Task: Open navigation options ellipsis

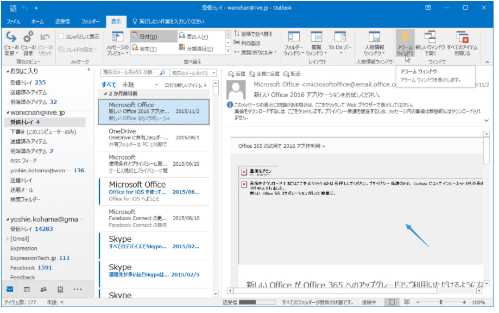Action: coord(77,289)
